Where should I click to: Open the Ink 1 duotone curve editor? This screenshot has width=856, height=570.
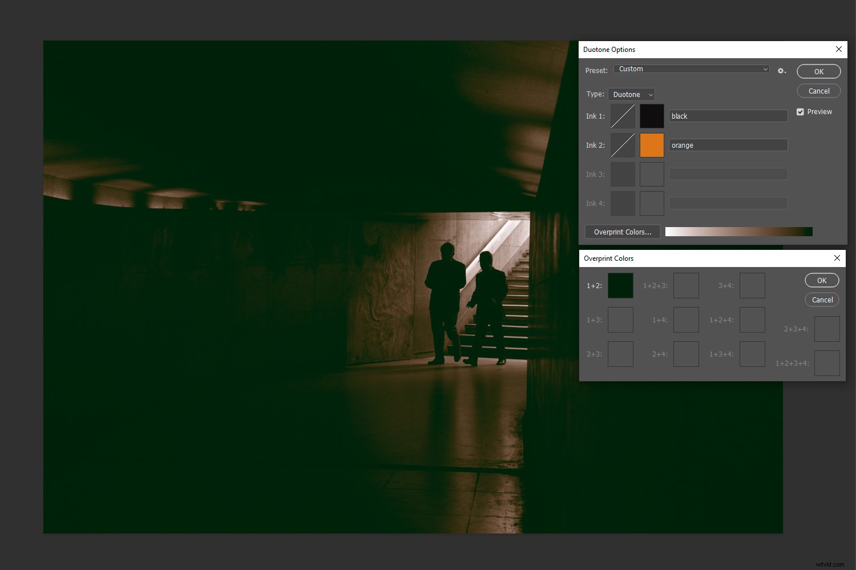click(623, 116)
